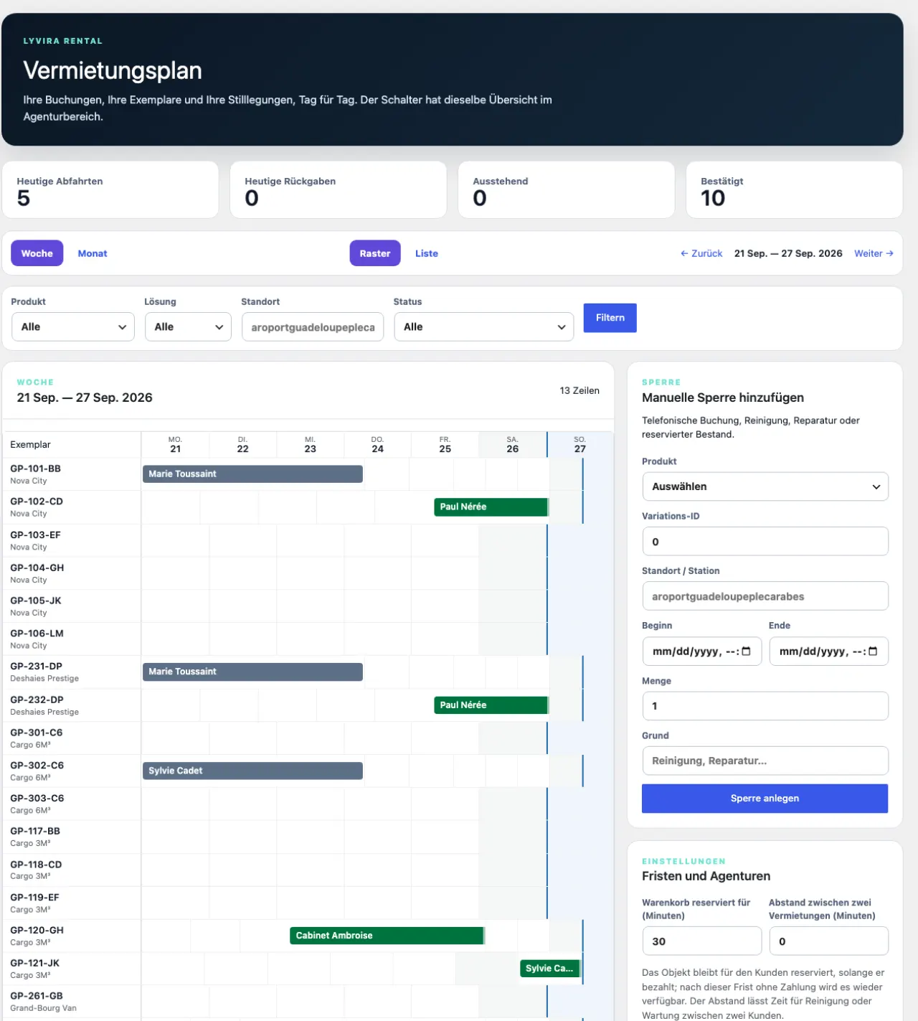The image size is (918, 1021).
Task: Open Sylvie Cadet booking on GP-302-C6
Action: 252,771
